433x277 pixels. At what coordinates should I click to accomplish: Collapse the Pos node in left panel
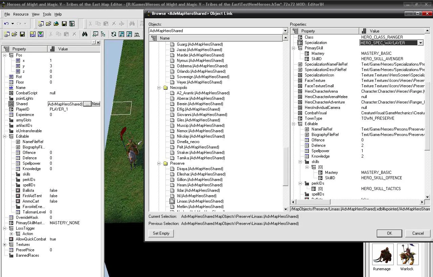4,55
